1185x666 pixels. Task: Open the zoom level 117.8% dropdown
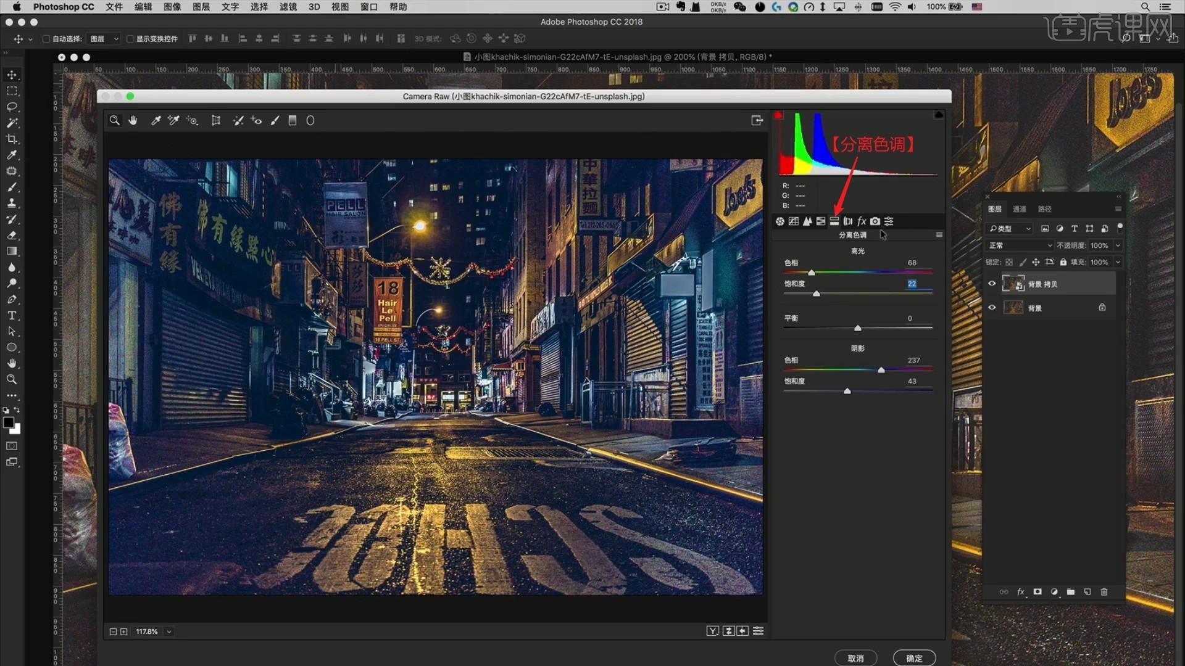(168, 631)
